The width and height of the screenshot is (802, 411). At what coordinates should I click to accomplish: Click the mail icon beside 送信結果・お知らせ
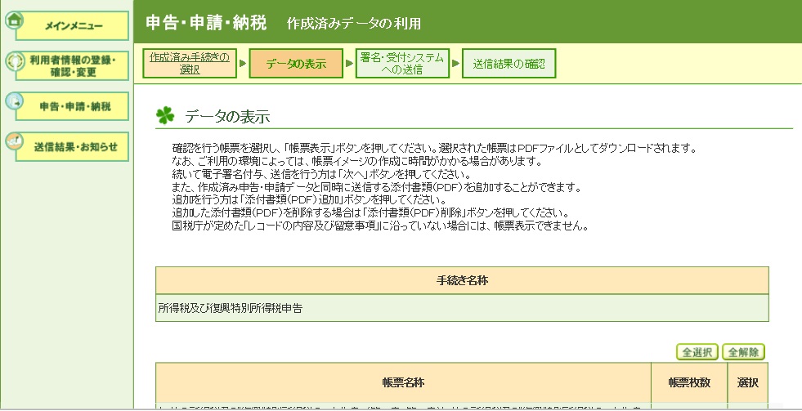[15, 141]
